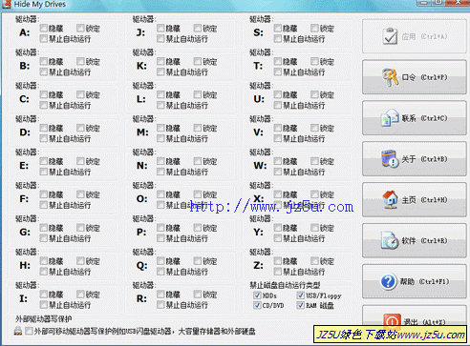Check 锁定 (lock) for drive K:
This screenshot has width=470, height=346.
pos(198,61)
